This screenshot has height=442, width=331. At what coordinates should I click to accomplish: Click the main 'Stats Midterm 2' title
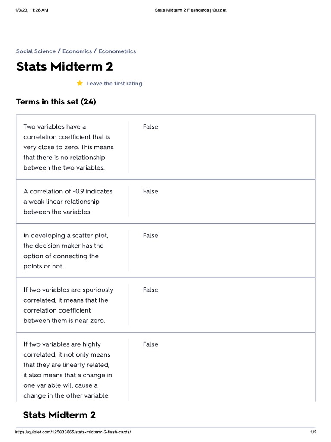coord(65,67)
